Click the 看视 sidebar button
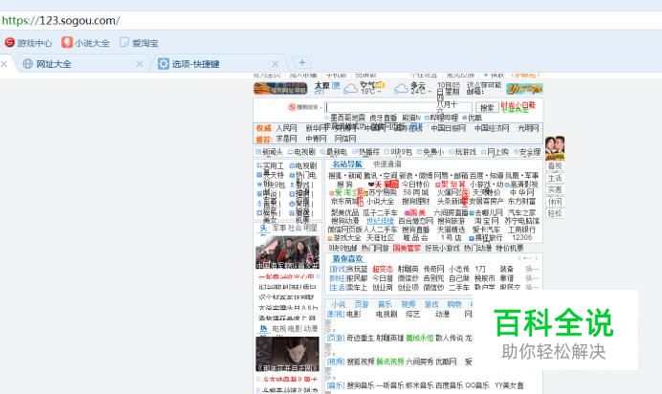The image size is (662, 394). (555, 166)
